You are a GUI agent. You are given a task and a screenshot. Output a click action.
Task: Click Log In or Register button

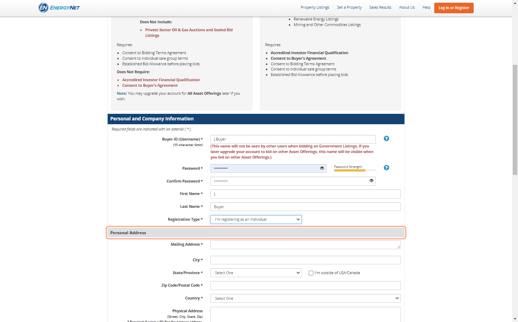click(454, 8)
